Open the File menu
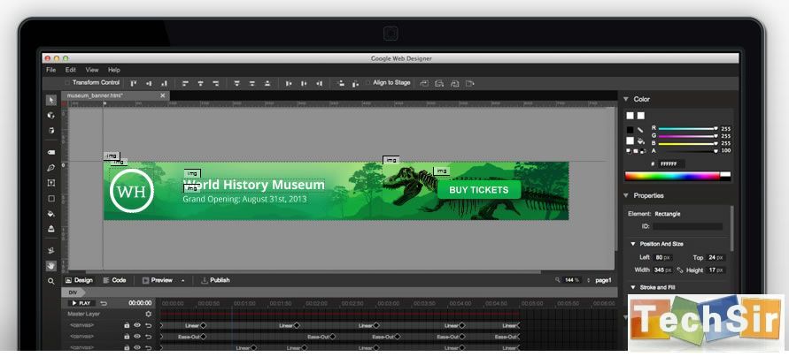789x357 pixels. coord(50,70)
